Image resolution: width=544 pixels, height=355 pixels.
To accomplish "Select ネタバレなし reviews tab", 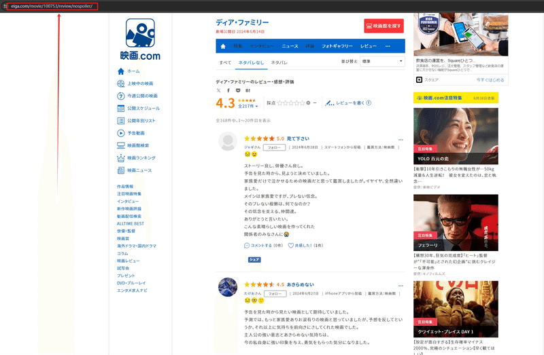I will point(251,62).
